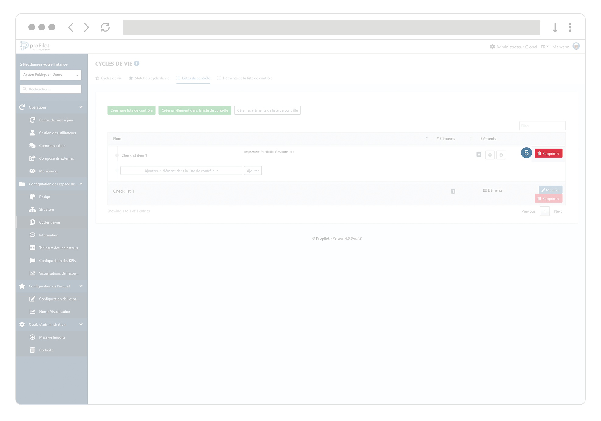The height and width of the screenshot is (421, 601).
Task: Open the Corbeille trash page
Action: [46, 350]
